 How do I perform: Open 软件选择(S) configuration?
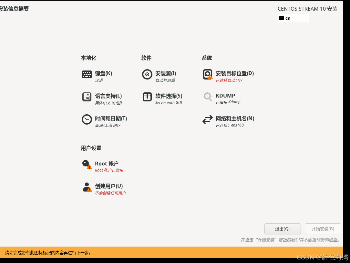[x=169, y=96]
